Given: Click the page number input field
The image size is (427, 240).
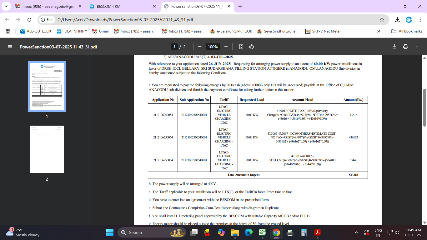Looking at the screenshot, I should click(x=174, y=47).
